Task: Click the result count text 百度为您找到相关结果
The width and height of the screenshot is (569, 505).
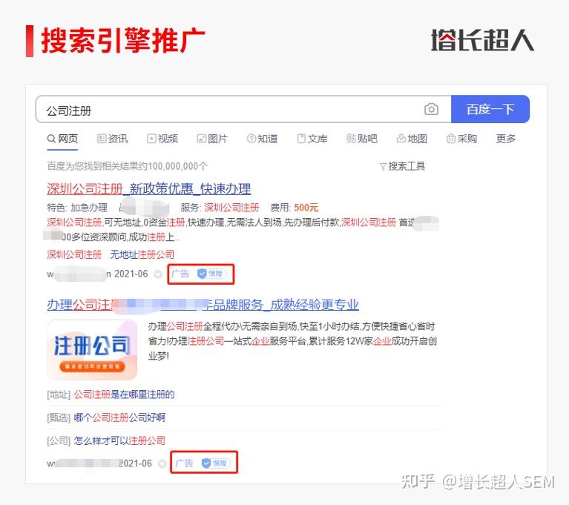Action: 128,166
